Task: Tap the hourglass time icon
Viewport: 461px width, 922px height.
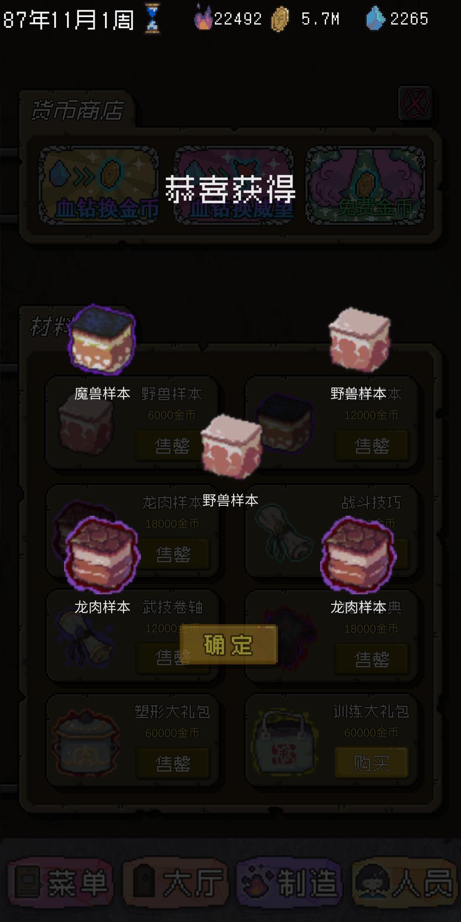Action: coord(152,18)
